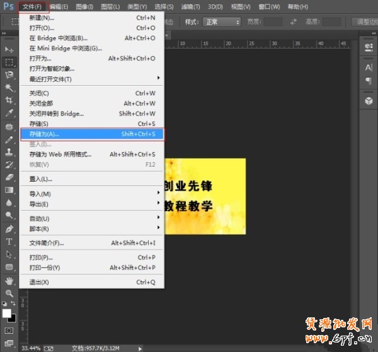Toggle Quick Mask mode button

(9, 330)
